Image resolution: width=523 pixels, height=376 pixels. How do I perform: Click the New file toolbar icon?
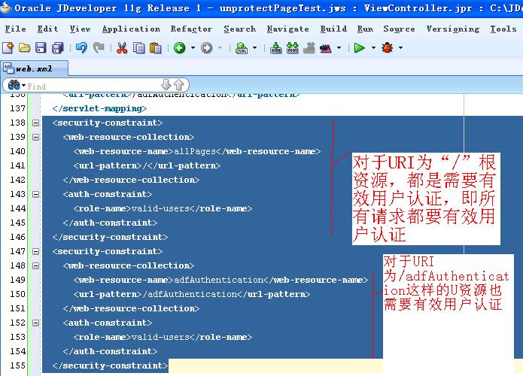coord(8,48)
